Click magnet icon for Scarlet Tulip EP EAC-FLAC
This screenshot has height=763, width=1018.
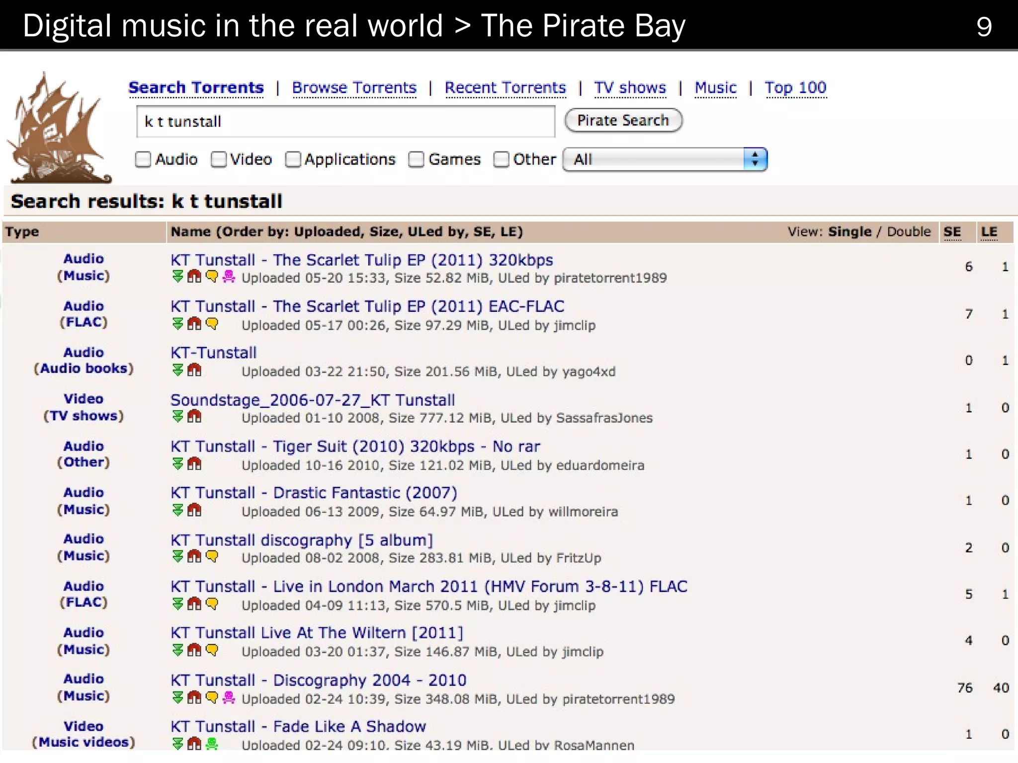tap(194, 324)
